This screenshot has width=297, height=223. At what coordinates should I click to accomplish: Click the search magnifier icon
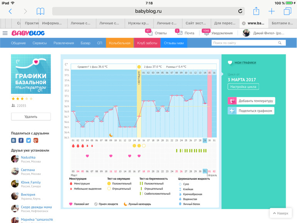(x=280, y=43)
